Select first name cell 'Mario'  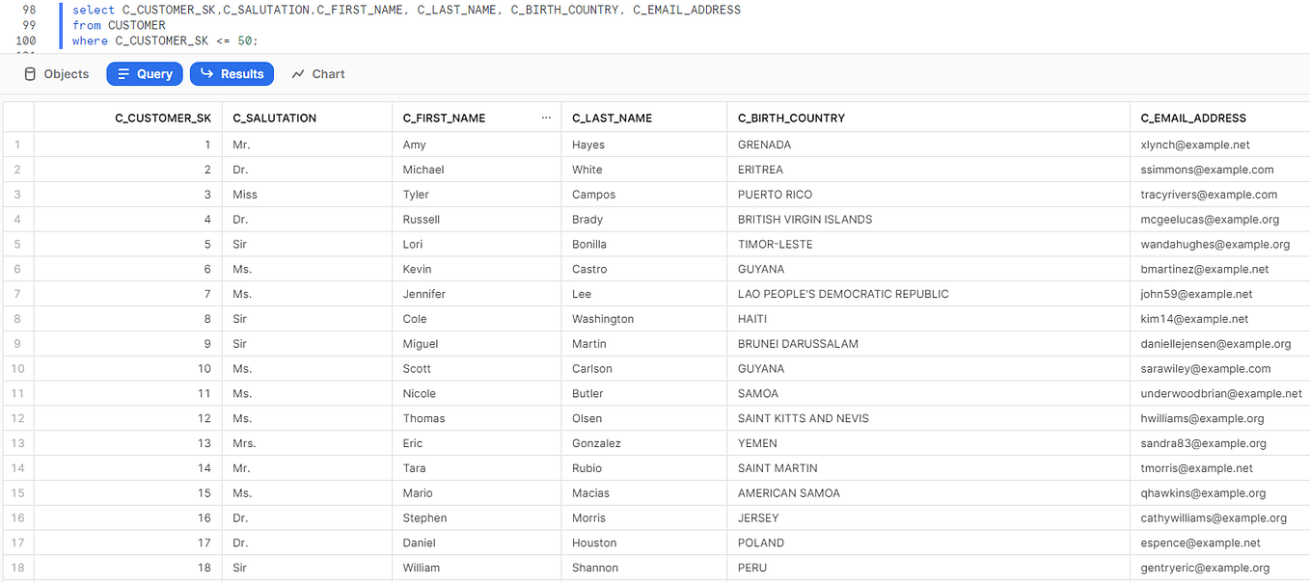(418, 493)
